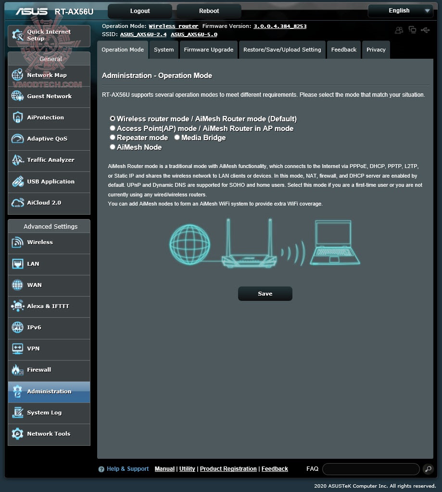This screenshot has width=442, height=492.
Task: Click the Firewall flame icon
Action: (x=17, y=370)
